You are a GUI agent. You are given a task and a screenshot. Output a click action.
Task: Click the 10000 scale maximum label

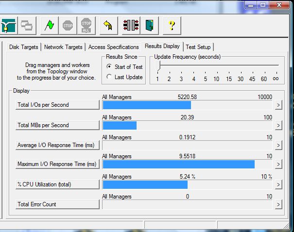click(265, 97)
